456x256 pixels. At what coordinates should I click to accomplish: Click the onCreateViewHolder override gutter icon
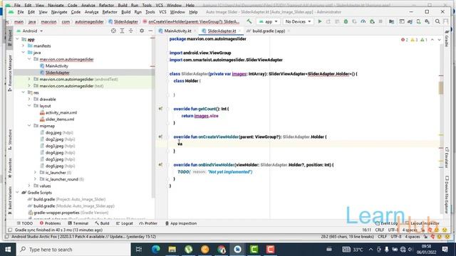click(160, 137)
